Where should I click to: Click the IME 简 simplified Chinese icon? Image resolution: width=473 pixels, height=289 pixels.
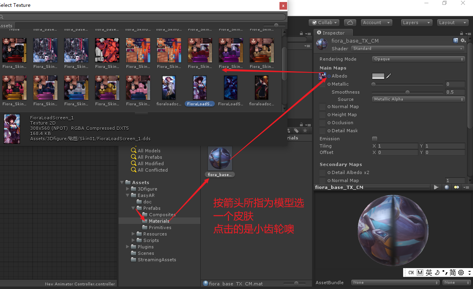pos(453,273)
